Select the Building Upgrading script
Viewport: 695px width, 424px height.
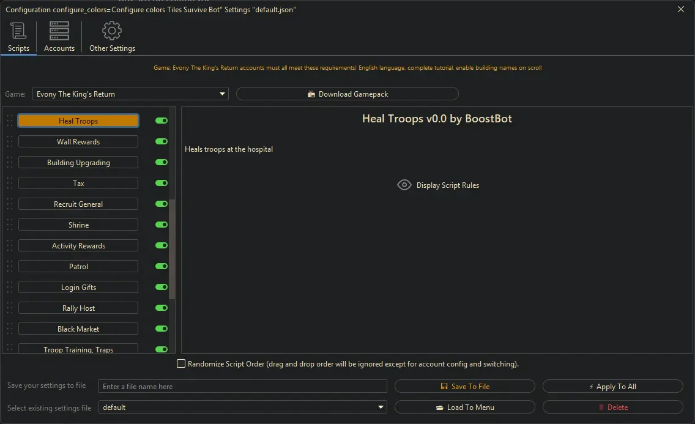tap(78, 163)
